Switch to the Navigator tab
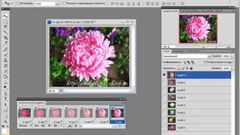The width and height of the screenshot is (240, 135). pos(170,11)
